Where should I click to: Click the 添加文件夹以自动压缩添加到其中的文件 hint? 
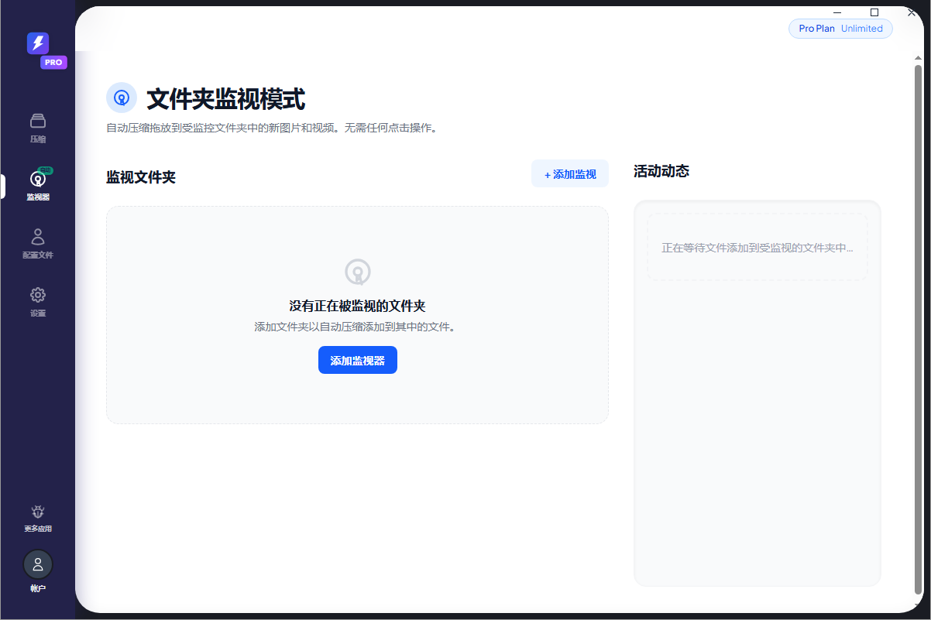tap(357, 327)
